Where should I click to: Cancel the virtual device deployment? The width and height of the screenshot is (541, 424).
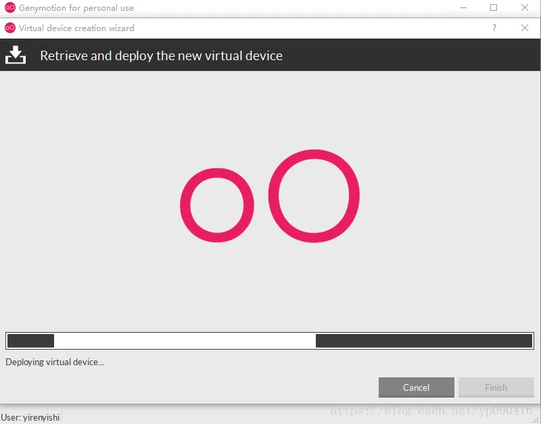point(416,387)
